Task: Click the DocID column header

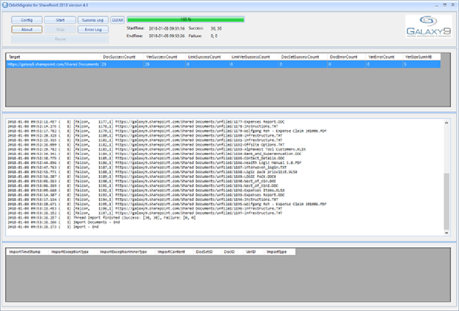Action: point(232,252)
